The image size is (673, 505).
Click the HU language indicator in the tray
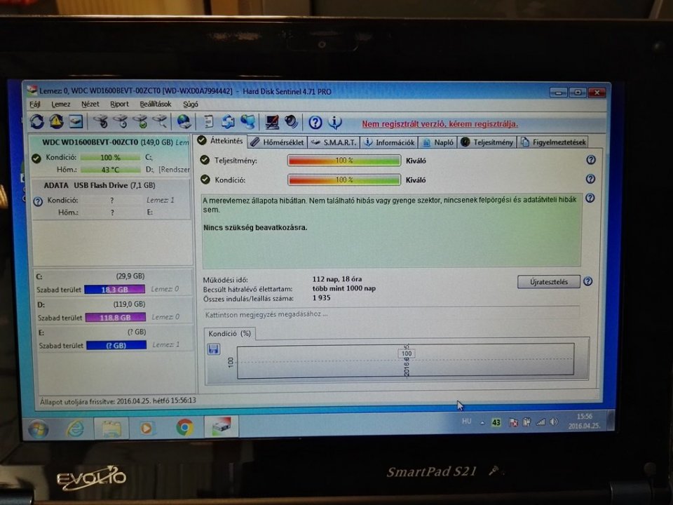point(467,422)
